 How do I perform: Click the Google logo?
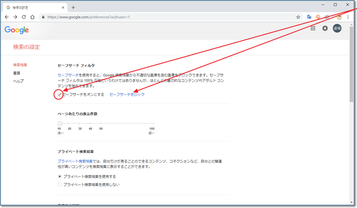tap(17, 30)
